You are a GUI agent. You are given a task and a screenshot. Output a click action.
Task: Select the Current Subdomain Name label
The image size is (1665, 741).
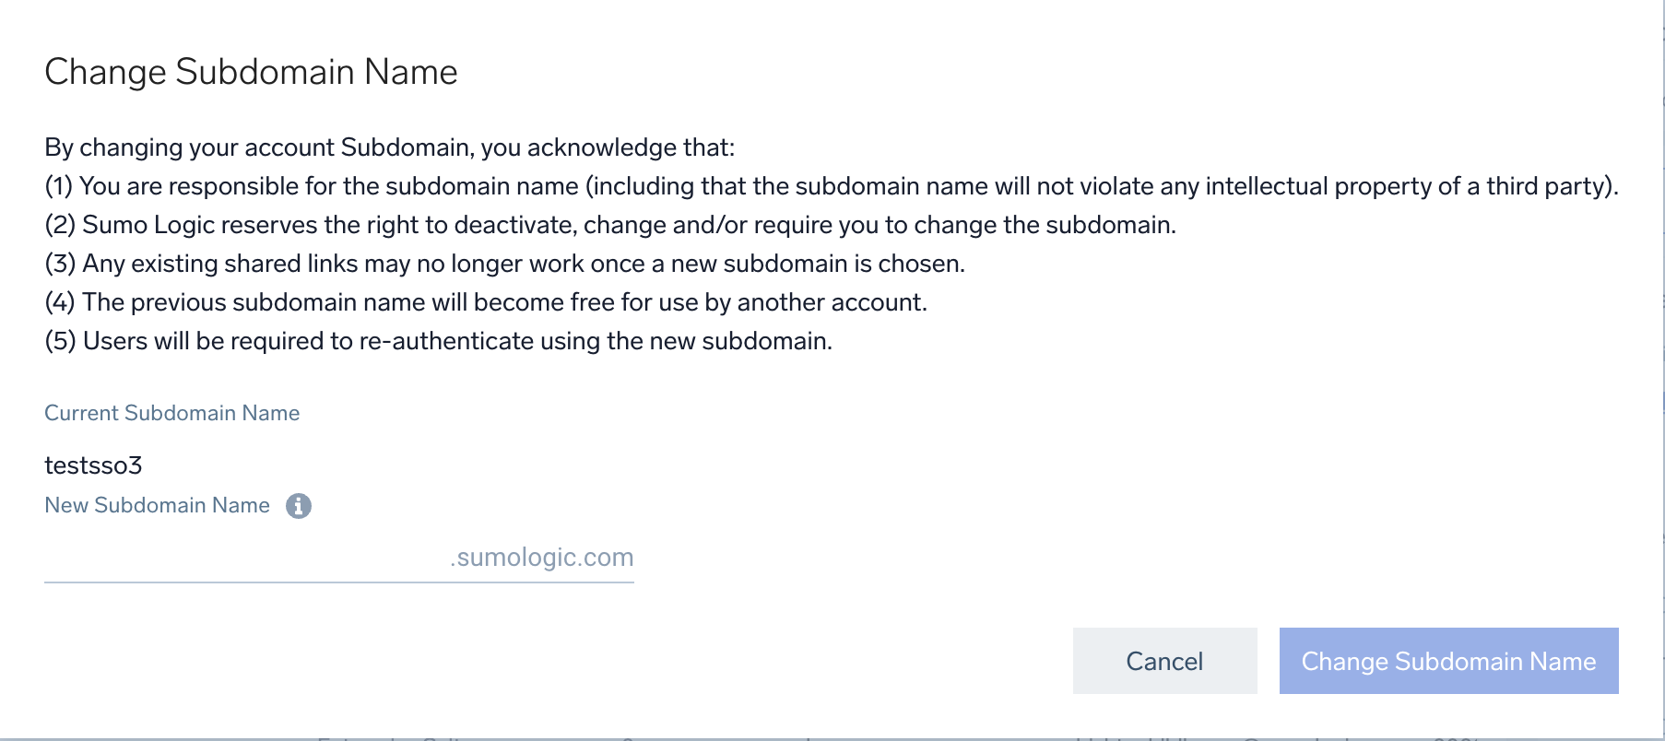(171, 413)
